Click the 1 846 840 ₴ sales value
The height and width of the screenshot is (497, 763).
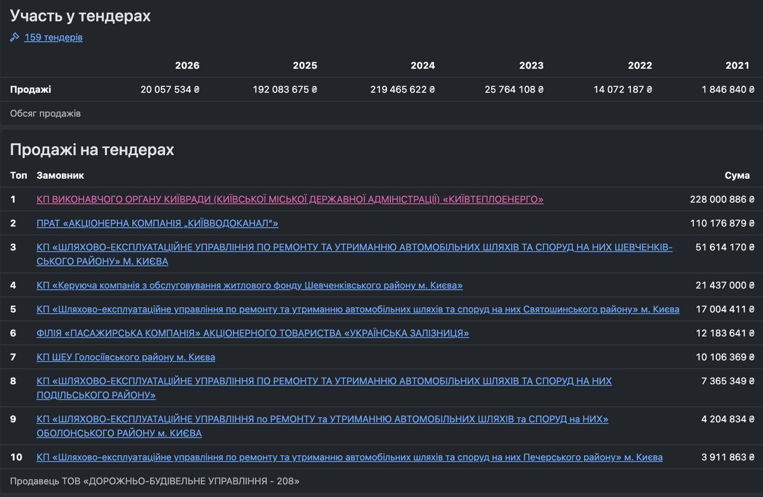(728, 89)
